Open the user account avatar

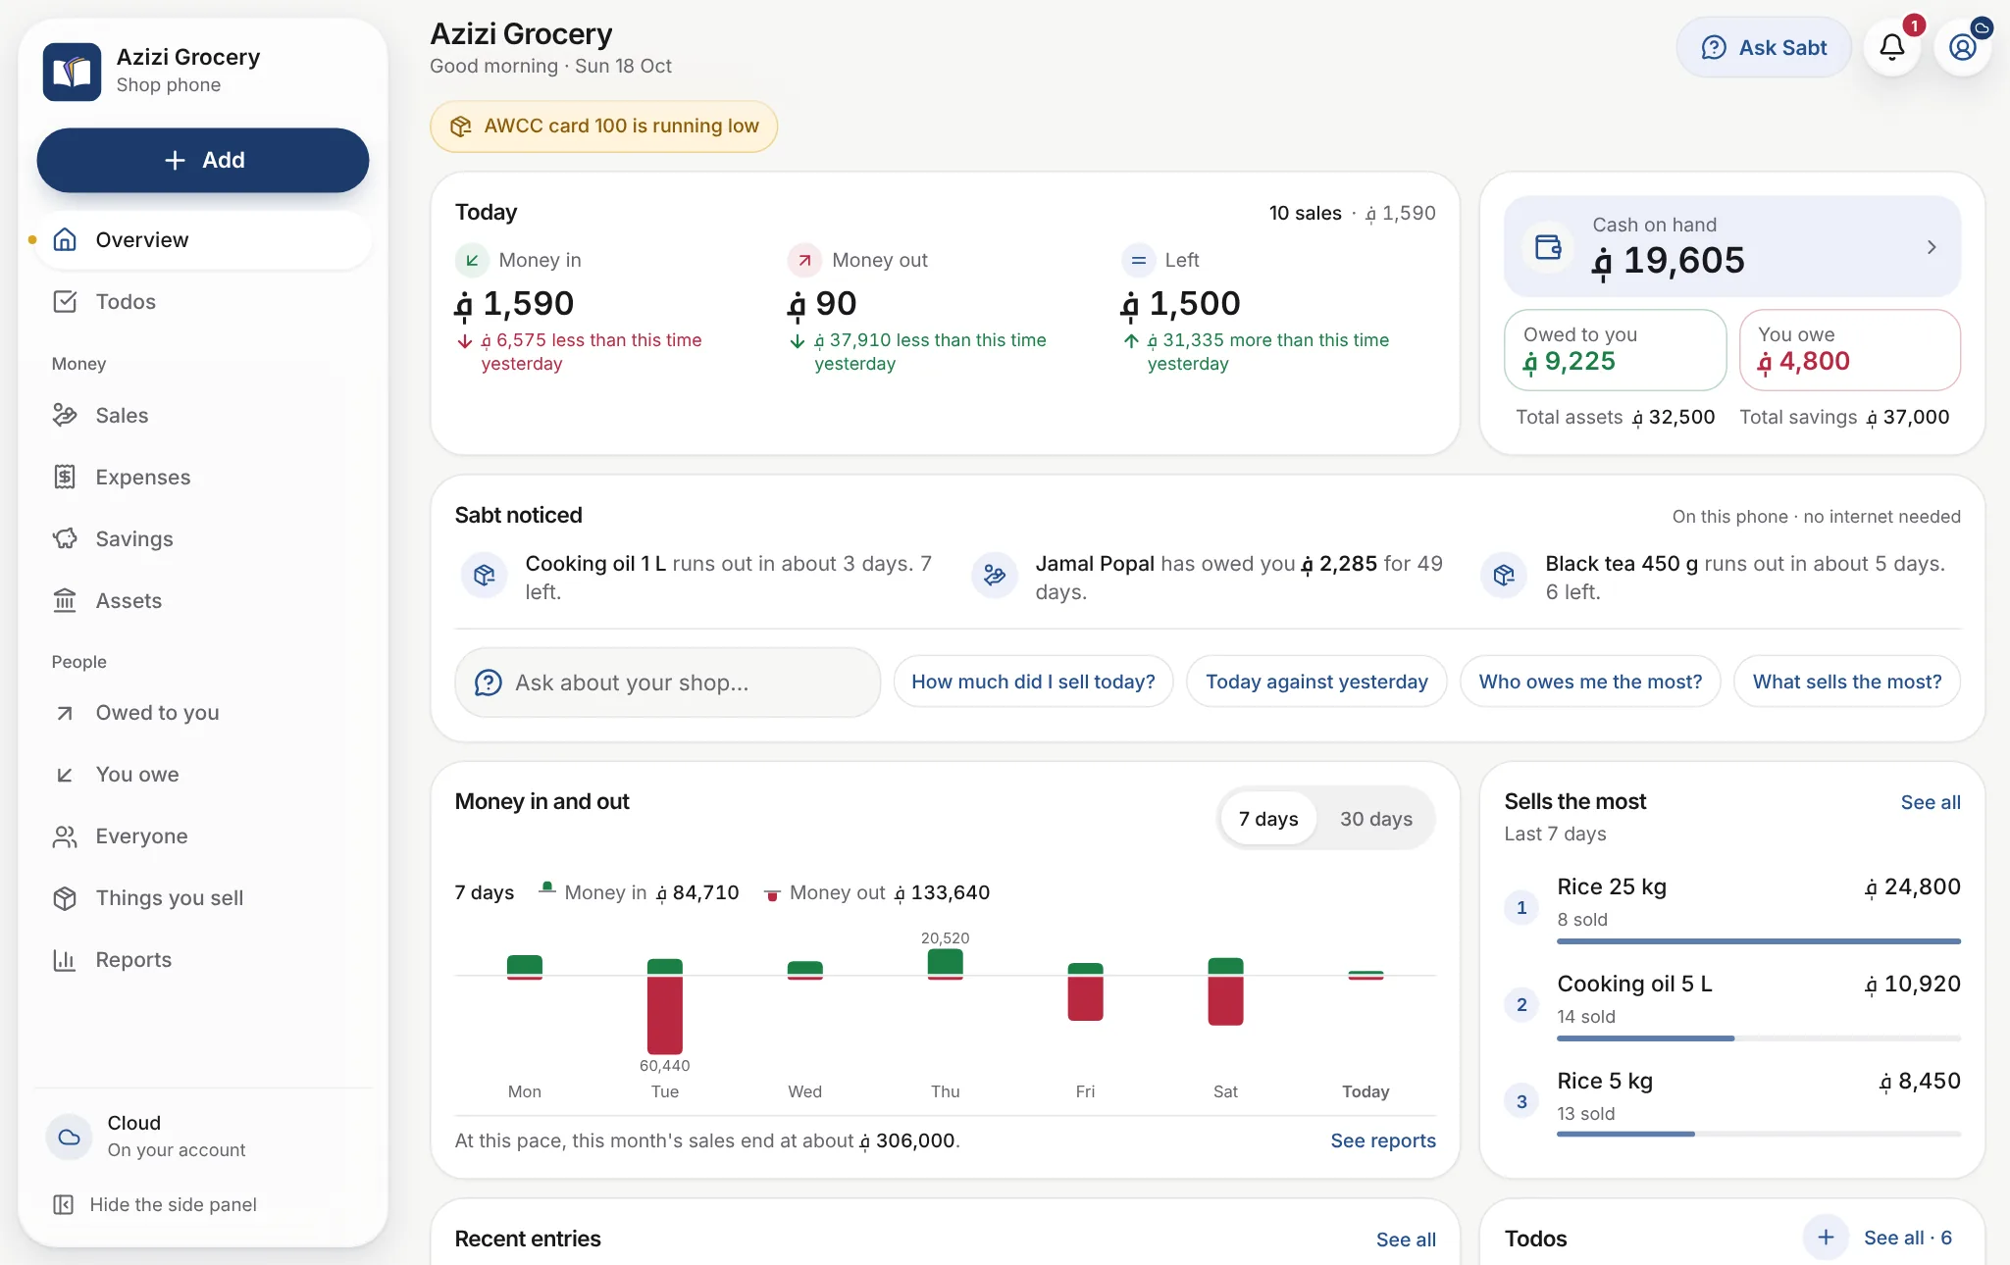coord(1962,47)
